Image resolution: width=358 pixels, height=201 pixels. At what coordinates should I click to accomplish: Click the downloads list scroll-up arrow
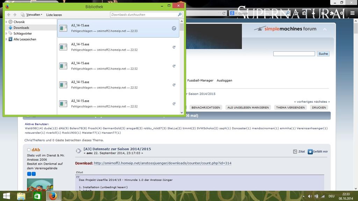182,21
